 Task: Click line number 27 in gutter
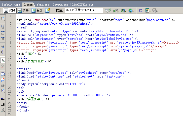pos(10,114)
